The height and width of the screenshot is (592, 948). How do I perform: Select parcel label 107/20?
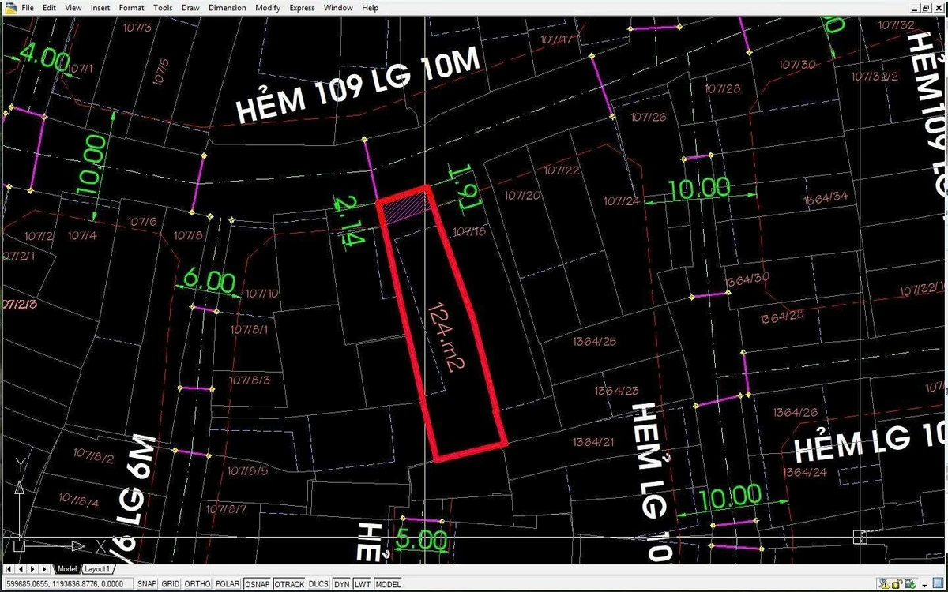[x=522, y=195]
